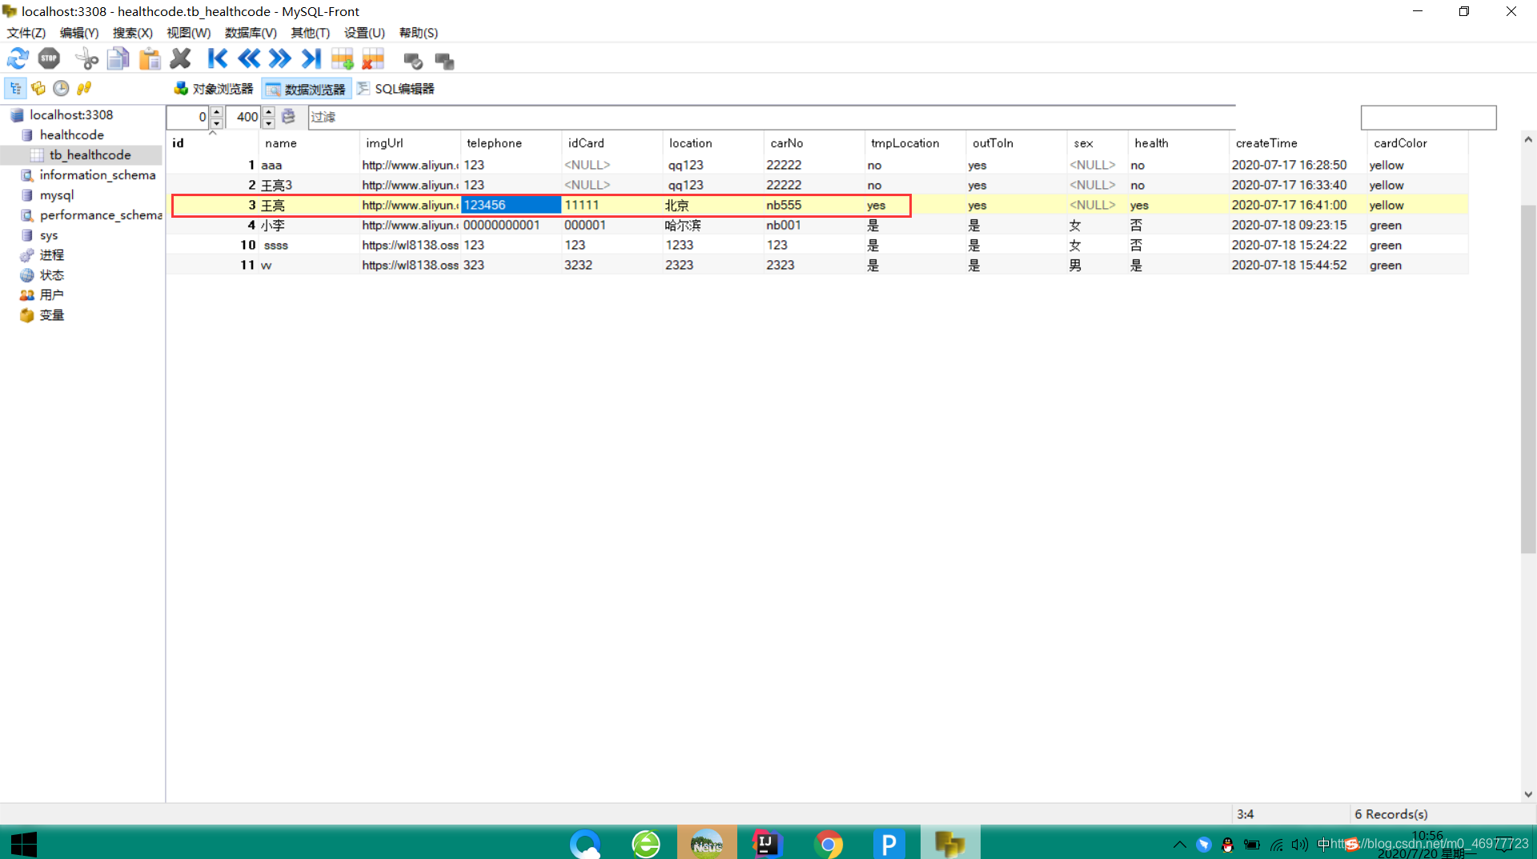This screenshot has height=859, width=1537.
Task: Sort by location column header
Action: [x=712, y=142]
